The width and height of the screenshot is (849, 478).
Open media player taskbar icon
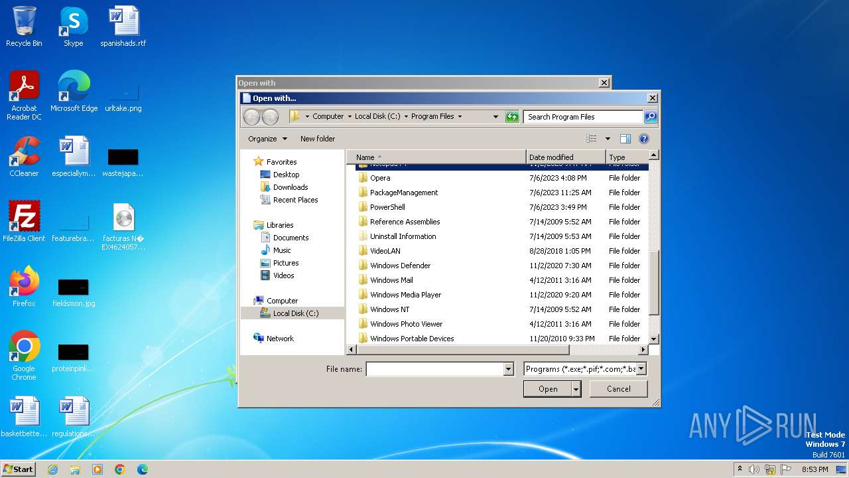point(98,469)
